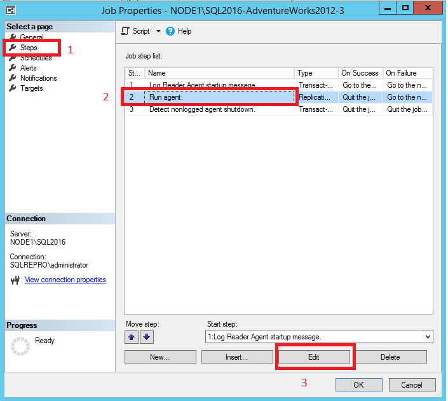Click the Script toolbar label
Screen dimensions: 448x401
pos(141,31)
